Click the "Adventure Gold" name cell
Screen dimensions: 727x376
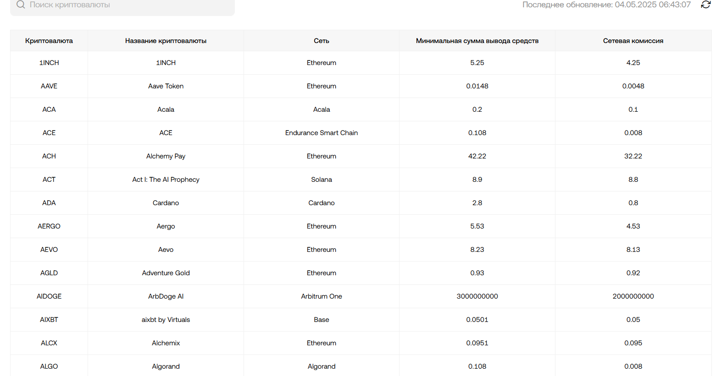(x=166, y=273)
